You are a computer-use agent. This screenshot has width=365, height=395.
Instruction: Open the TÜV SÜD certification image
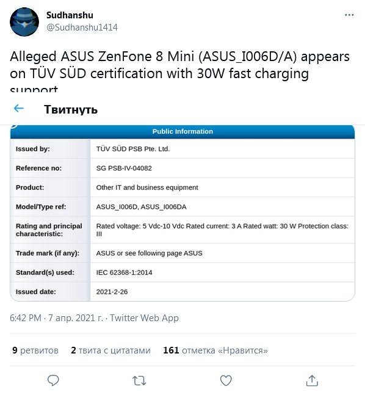tap(182, 213)
